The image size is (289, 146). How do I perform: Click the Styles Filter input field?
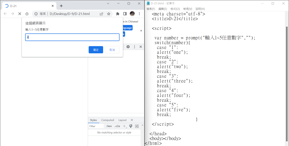pos(96,126)
